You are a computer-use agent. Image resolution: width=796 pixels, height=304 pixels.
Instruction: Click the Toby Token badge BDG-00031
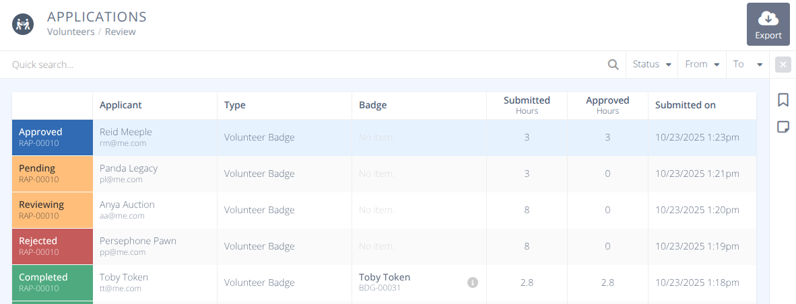coord(385,282)
